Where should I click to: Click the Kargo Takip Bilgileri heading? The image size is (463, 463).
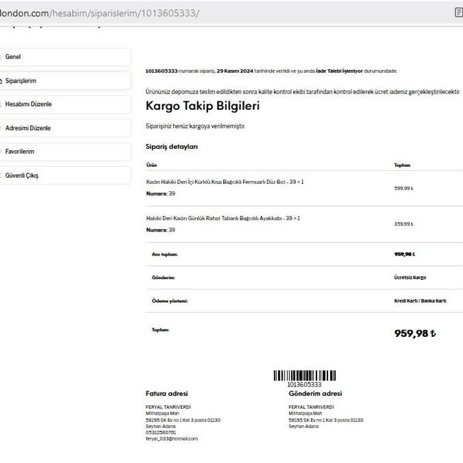pos(203,106)
